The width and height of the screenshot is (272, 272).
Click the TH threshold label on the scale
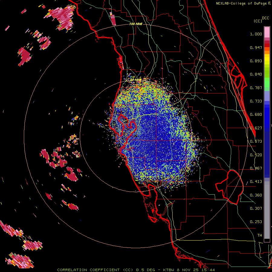click(x=260, y=235)
